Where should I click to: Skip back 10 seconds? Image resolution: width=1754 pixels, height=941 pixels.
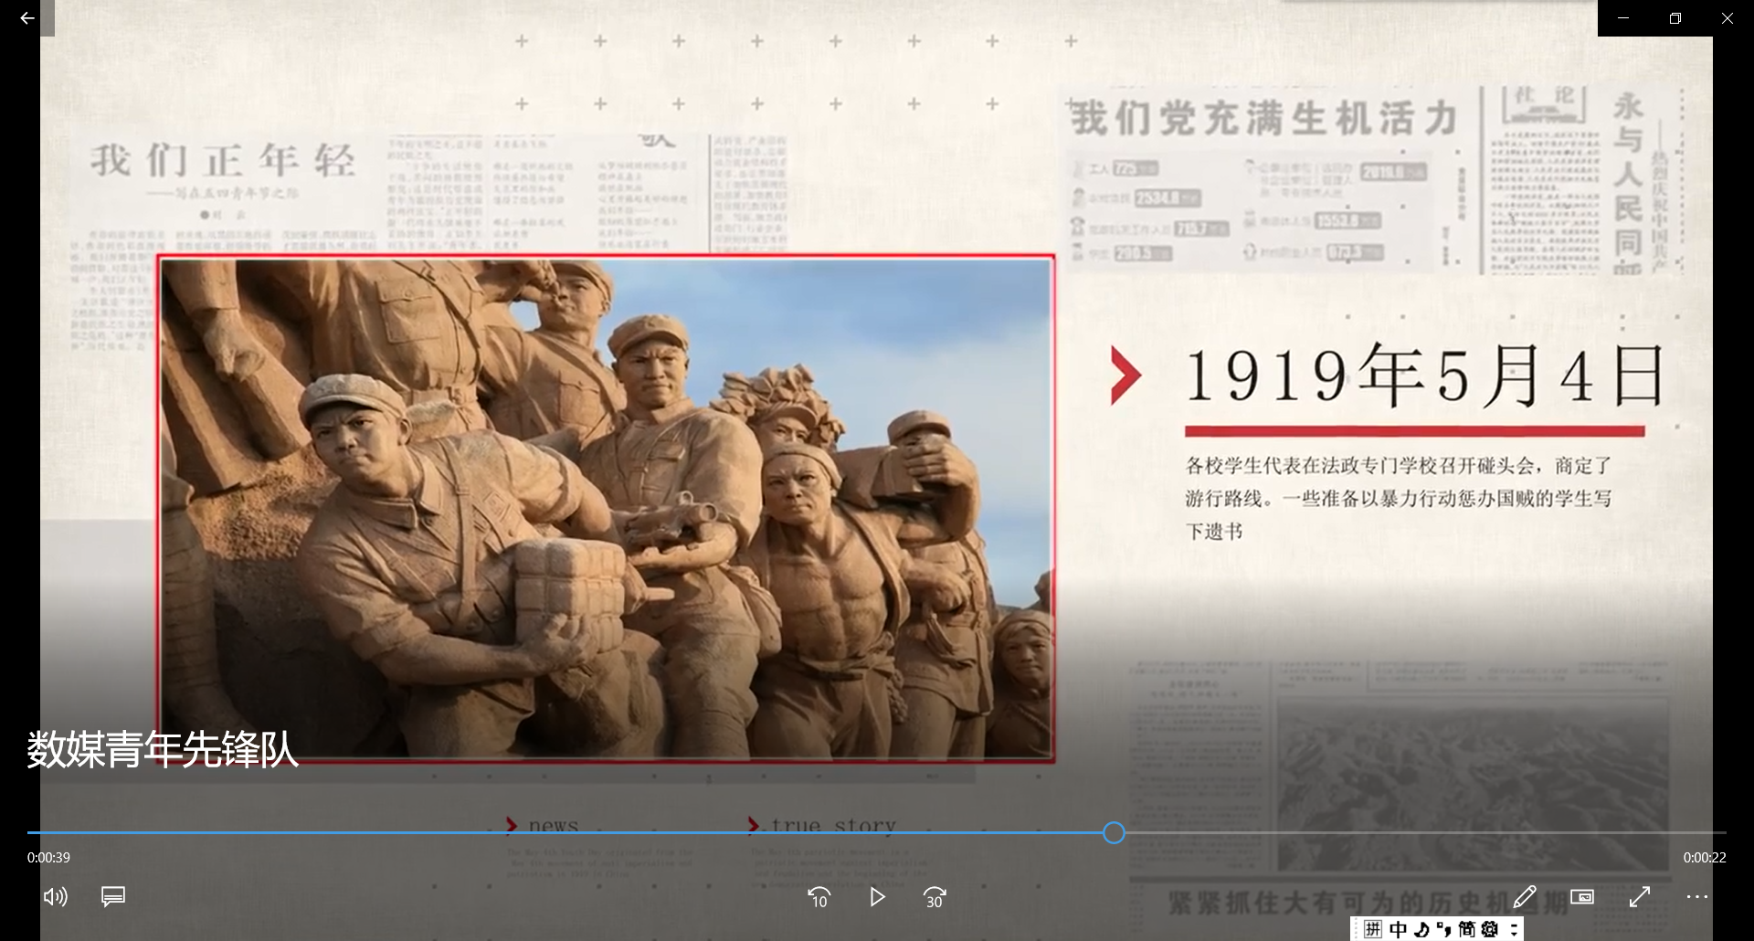[x=819, y=898]
